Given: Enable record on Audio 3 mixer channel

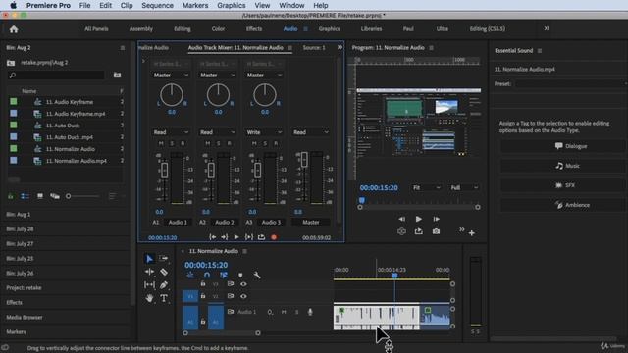Looking at the screenshot, I should coord(276,143).
